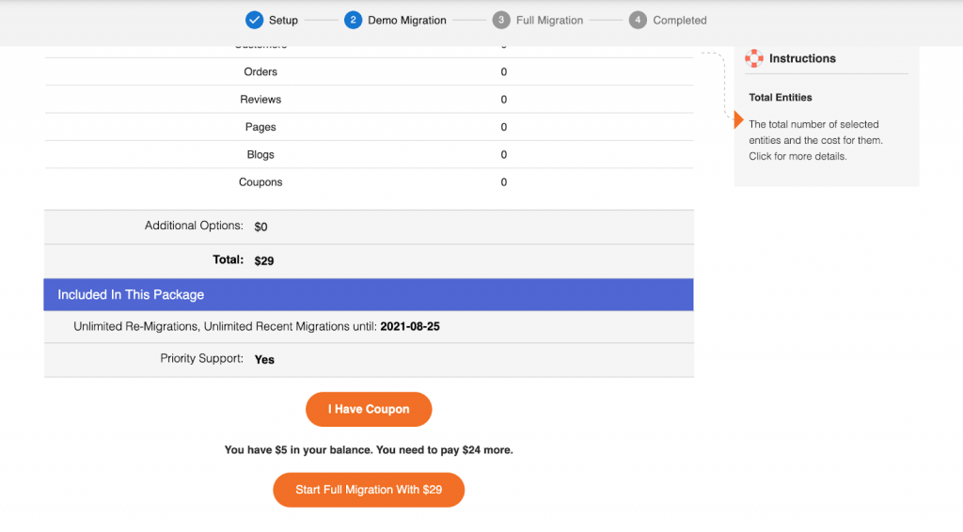This screenshot has height=532, width=963.
Task: Click the Completed step 4 circle
Action: tap(638, 21)
